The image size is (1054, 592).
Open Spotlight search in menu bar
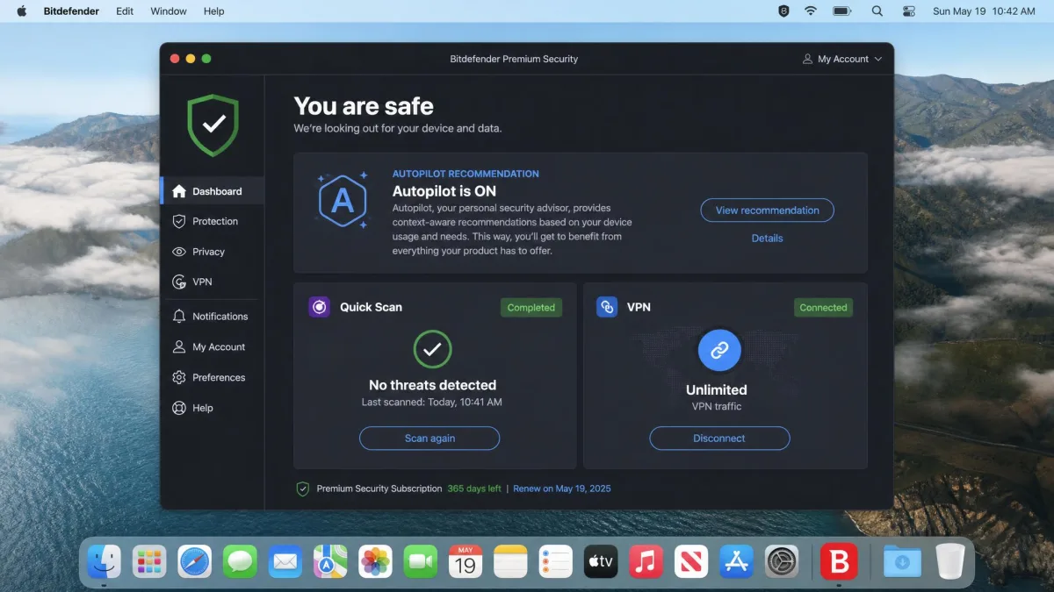pos(877,11)
